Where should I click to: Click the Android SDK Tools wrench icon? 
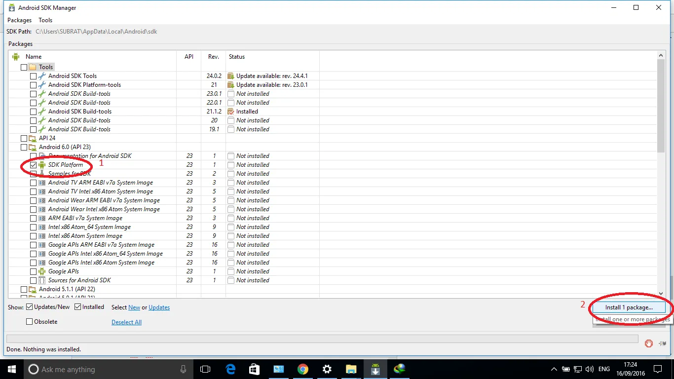[x=42, y=76]
